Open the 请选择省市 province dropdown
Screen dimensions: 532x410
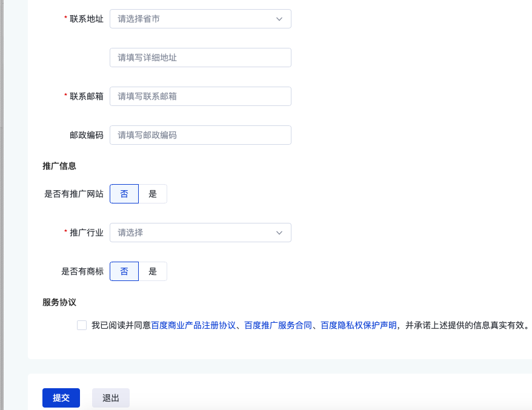tap(200, 19)
